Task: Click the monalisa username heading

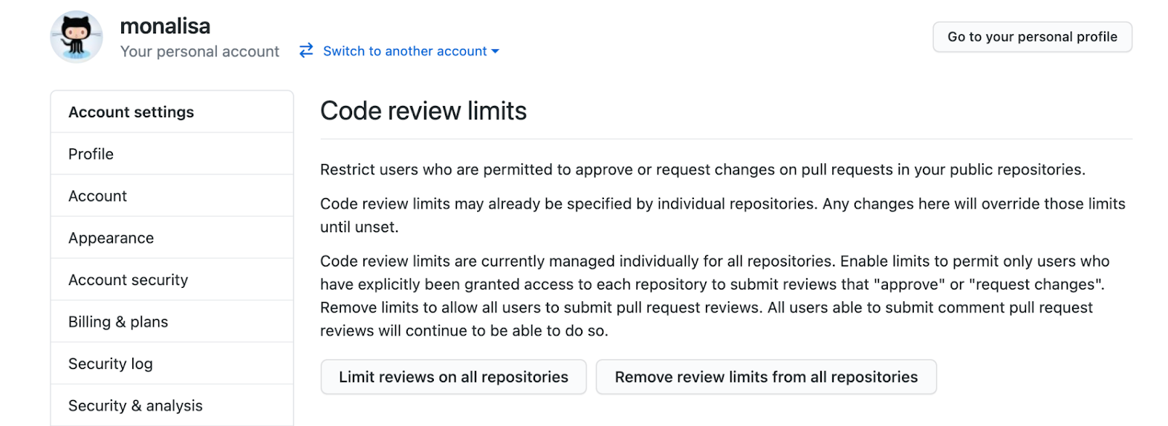Action: coord(165,26)
